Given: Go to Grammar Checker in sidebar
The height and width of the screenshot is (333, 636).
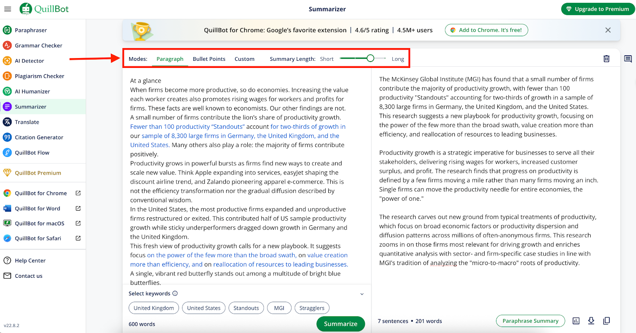Looking at the screenshot, I should click(x=38, y=45).
